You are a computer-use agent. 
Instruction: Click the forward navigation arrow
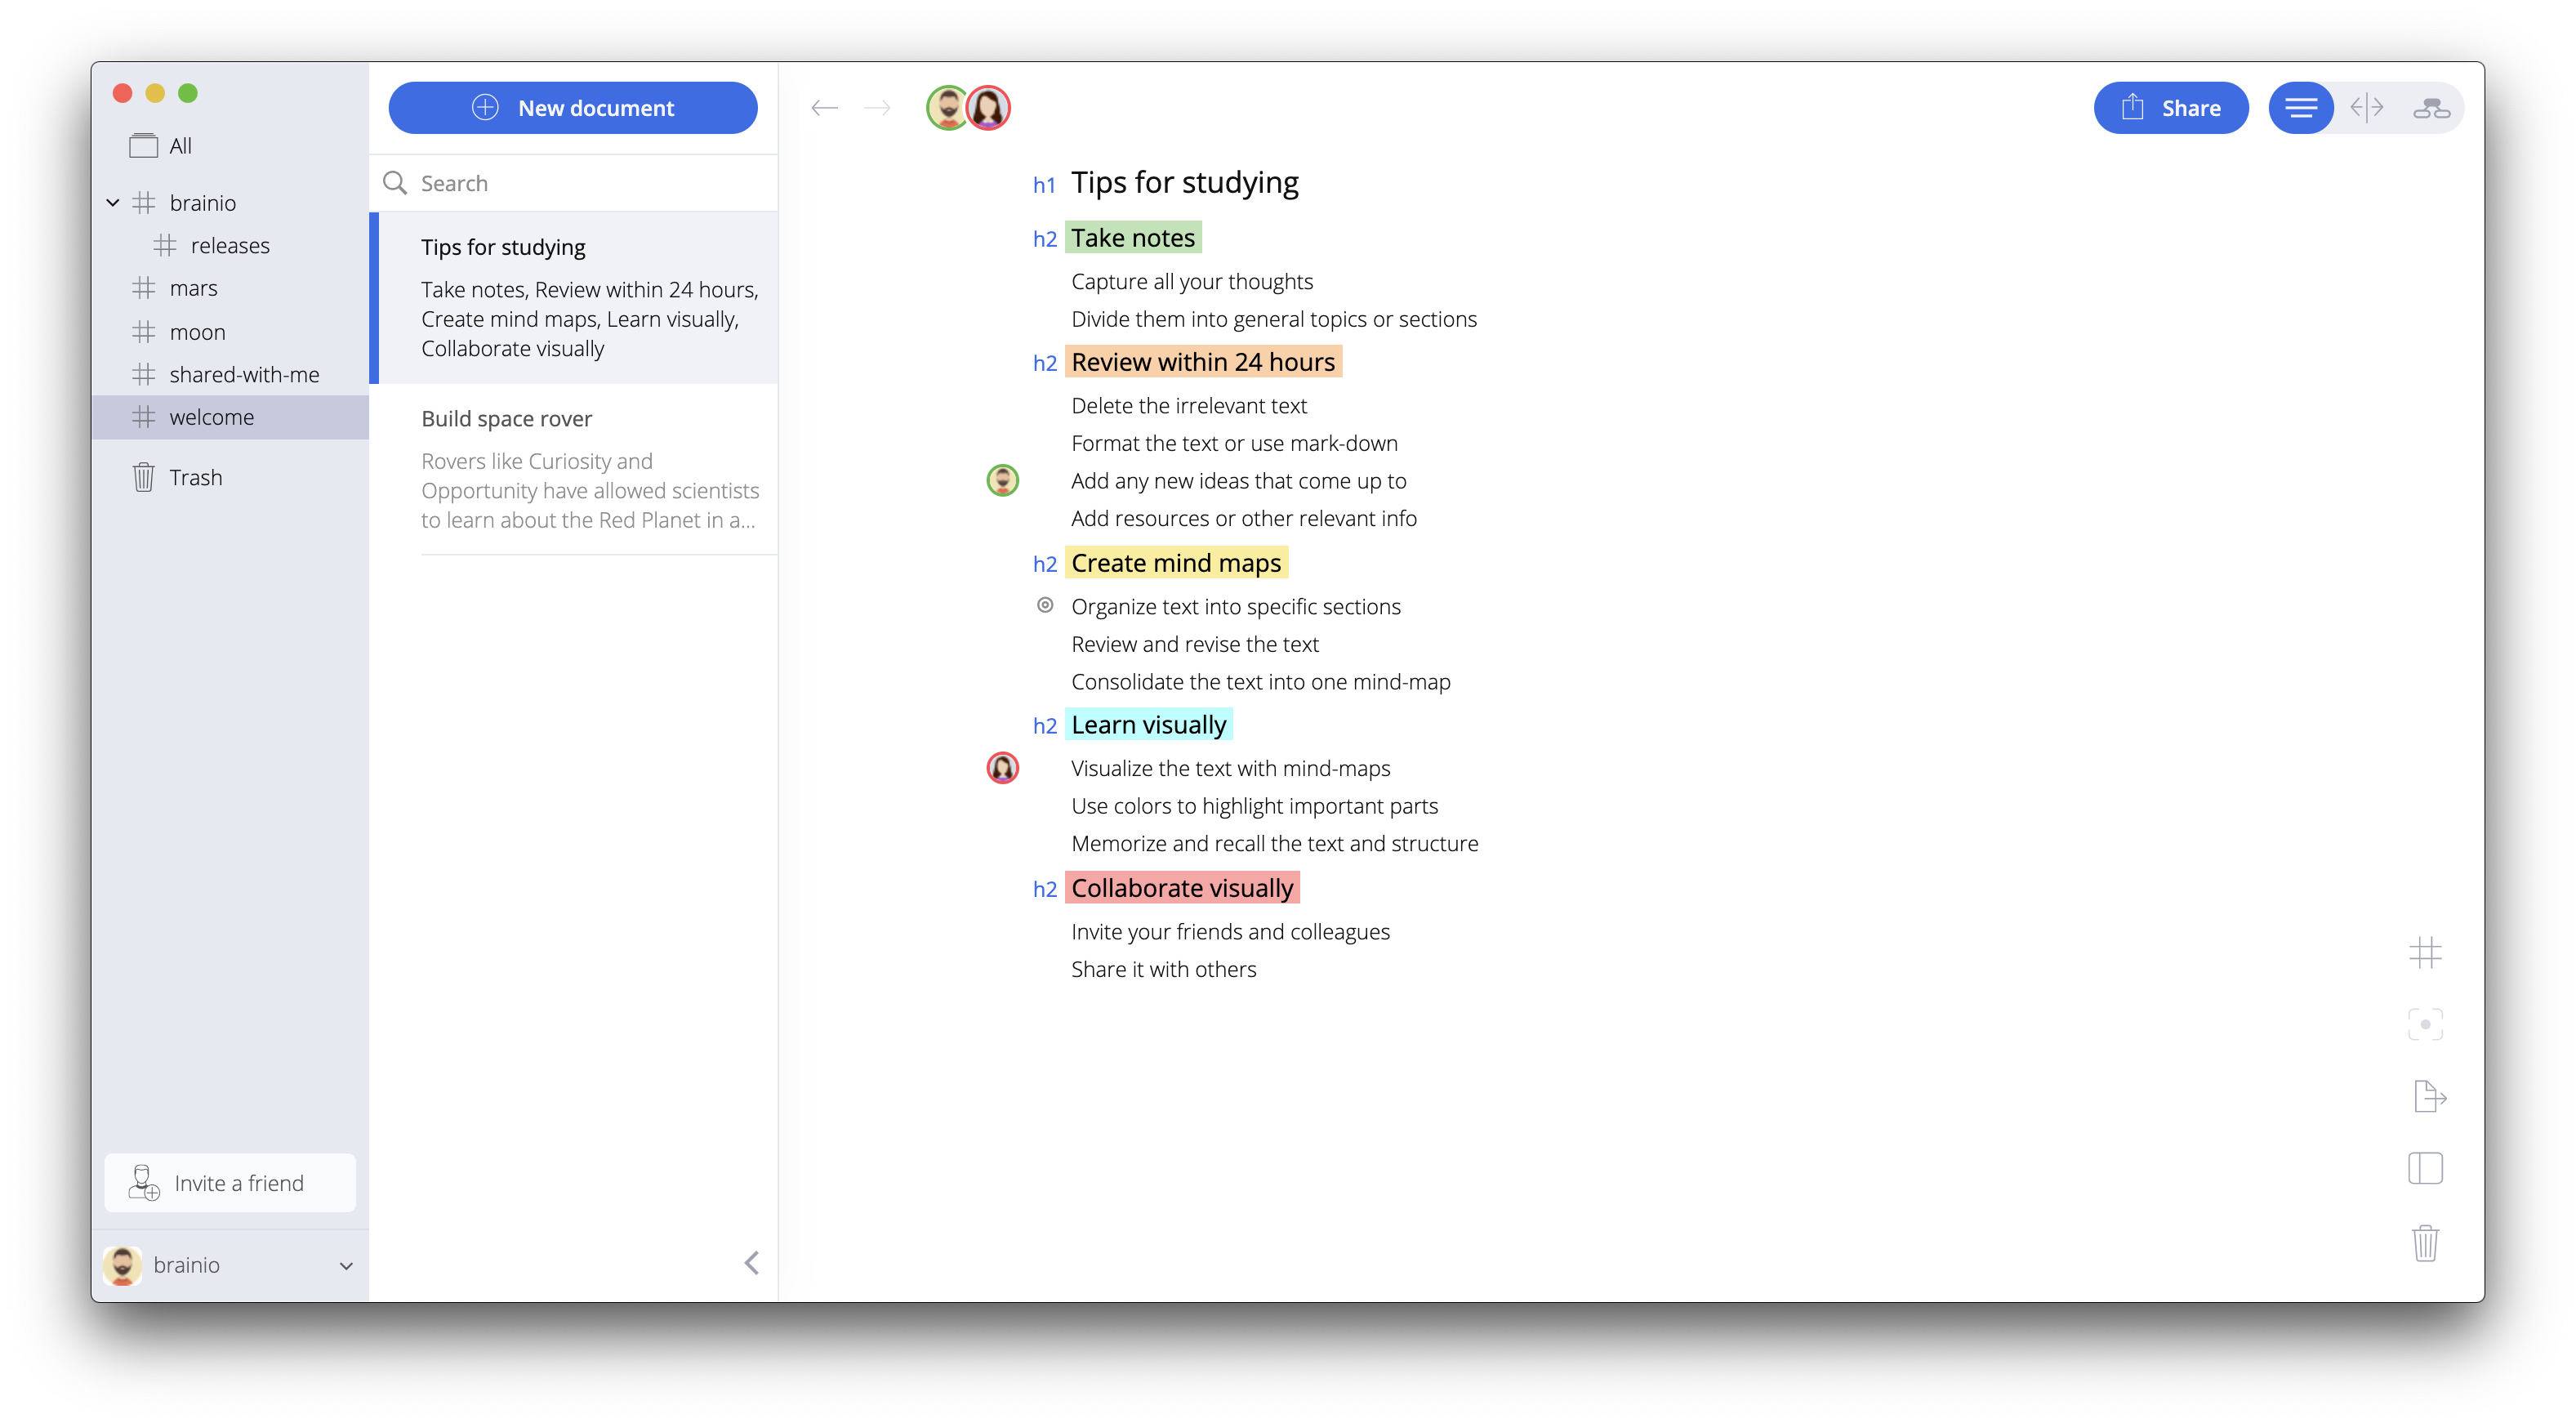point(877,108)
